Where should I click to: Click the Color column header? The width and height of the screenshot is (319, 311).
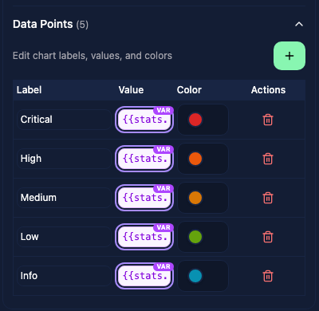click(x=189, y=90)
